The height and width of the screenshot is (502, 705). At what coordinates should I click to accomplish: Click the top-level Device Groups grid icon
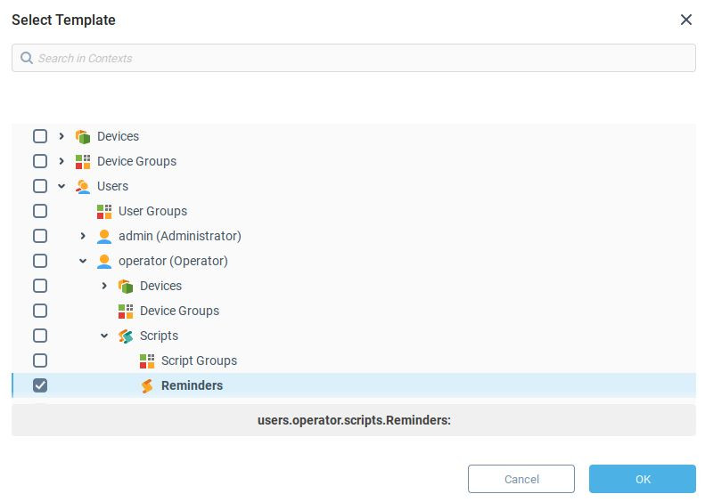83,161
